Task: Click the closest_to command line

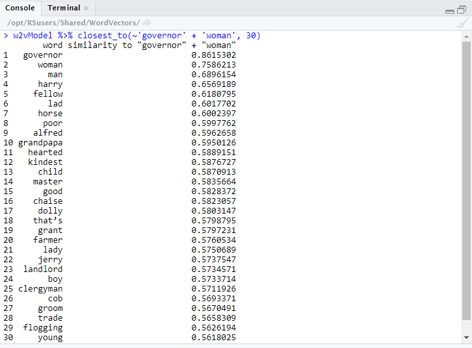Action: click(137, 36)
